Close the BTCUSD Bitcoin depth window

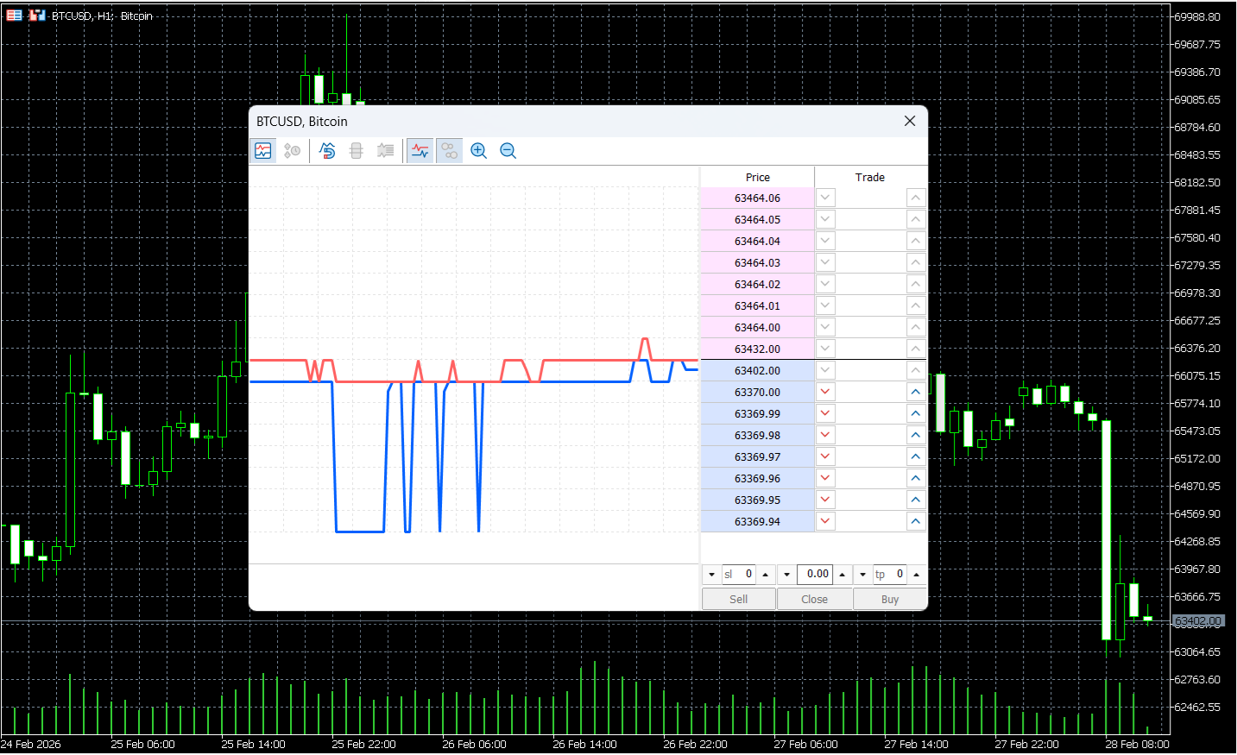(x=910, y=121)
